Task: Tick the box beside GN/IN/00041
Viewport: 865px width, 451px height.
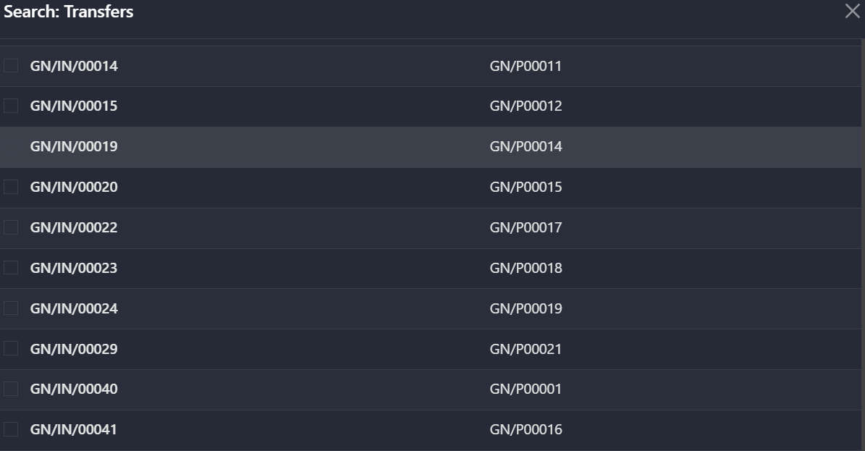Action: click(x=11, y=429)
